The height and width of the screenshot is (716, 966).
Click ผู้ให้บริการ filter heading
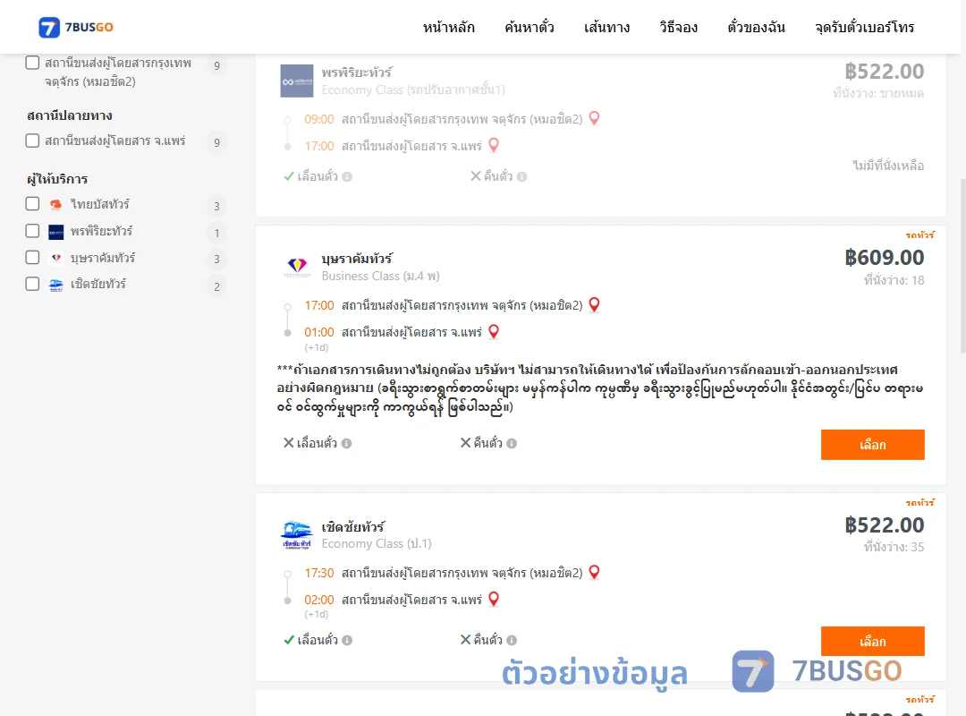[x=57, y=180]
